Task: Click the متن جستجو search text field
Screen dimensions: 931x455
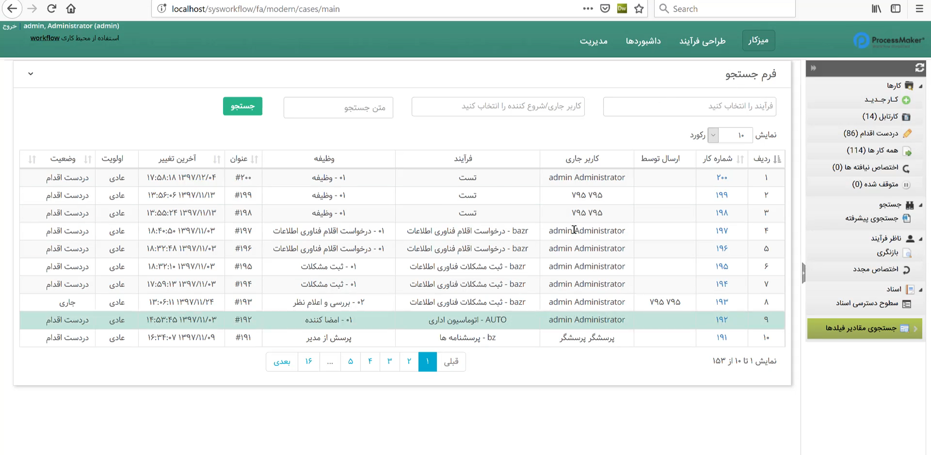Action: coord(338,108)
